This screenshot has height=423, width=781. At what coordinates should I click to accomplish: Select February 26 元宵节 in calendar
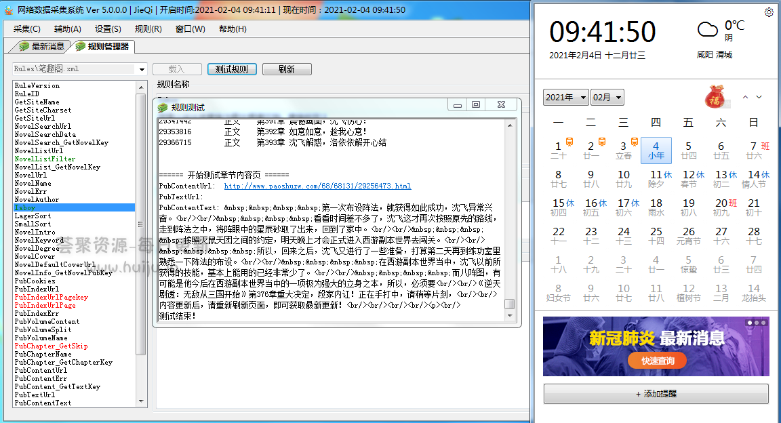pos(688,236)
